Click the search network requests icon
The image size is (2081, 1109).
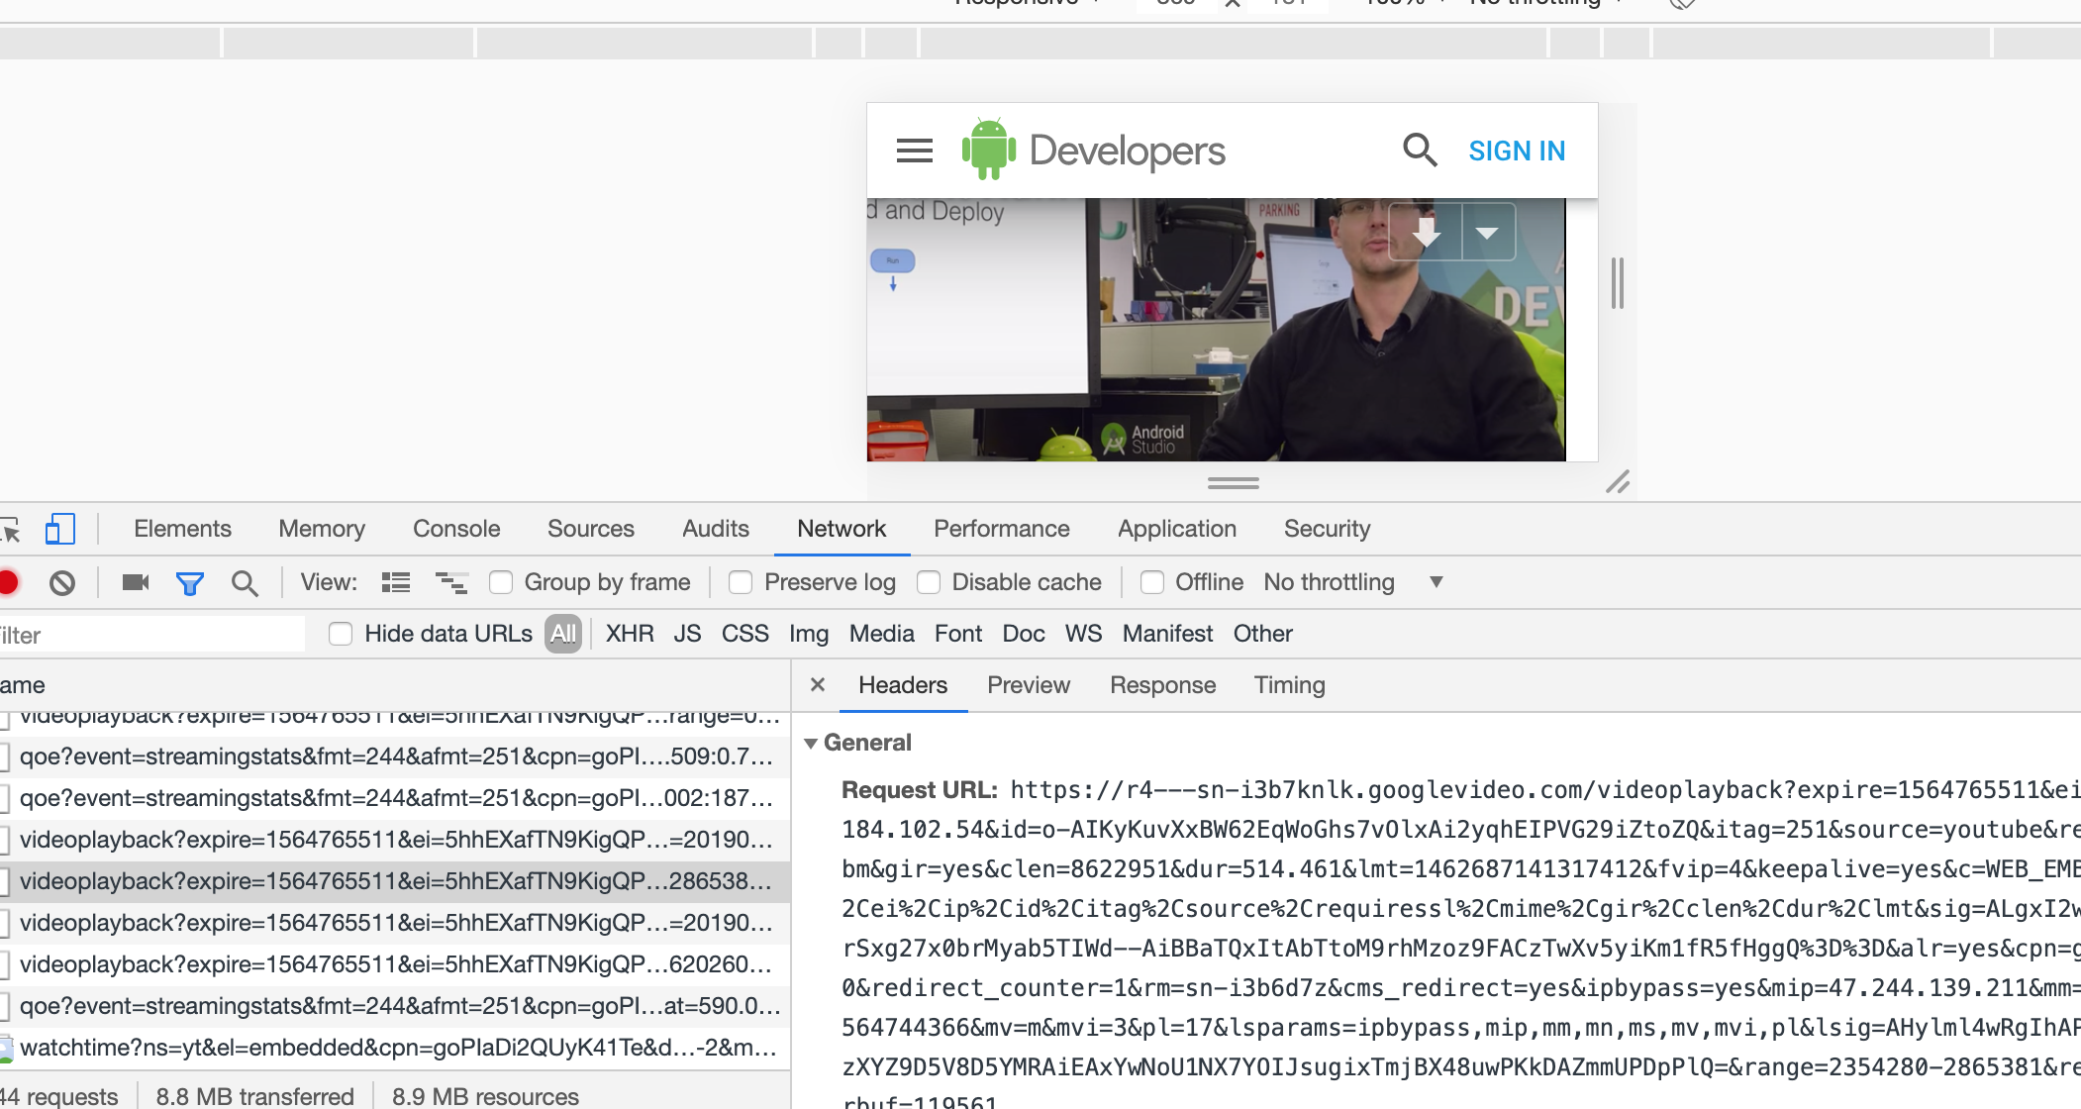point(244,582)
